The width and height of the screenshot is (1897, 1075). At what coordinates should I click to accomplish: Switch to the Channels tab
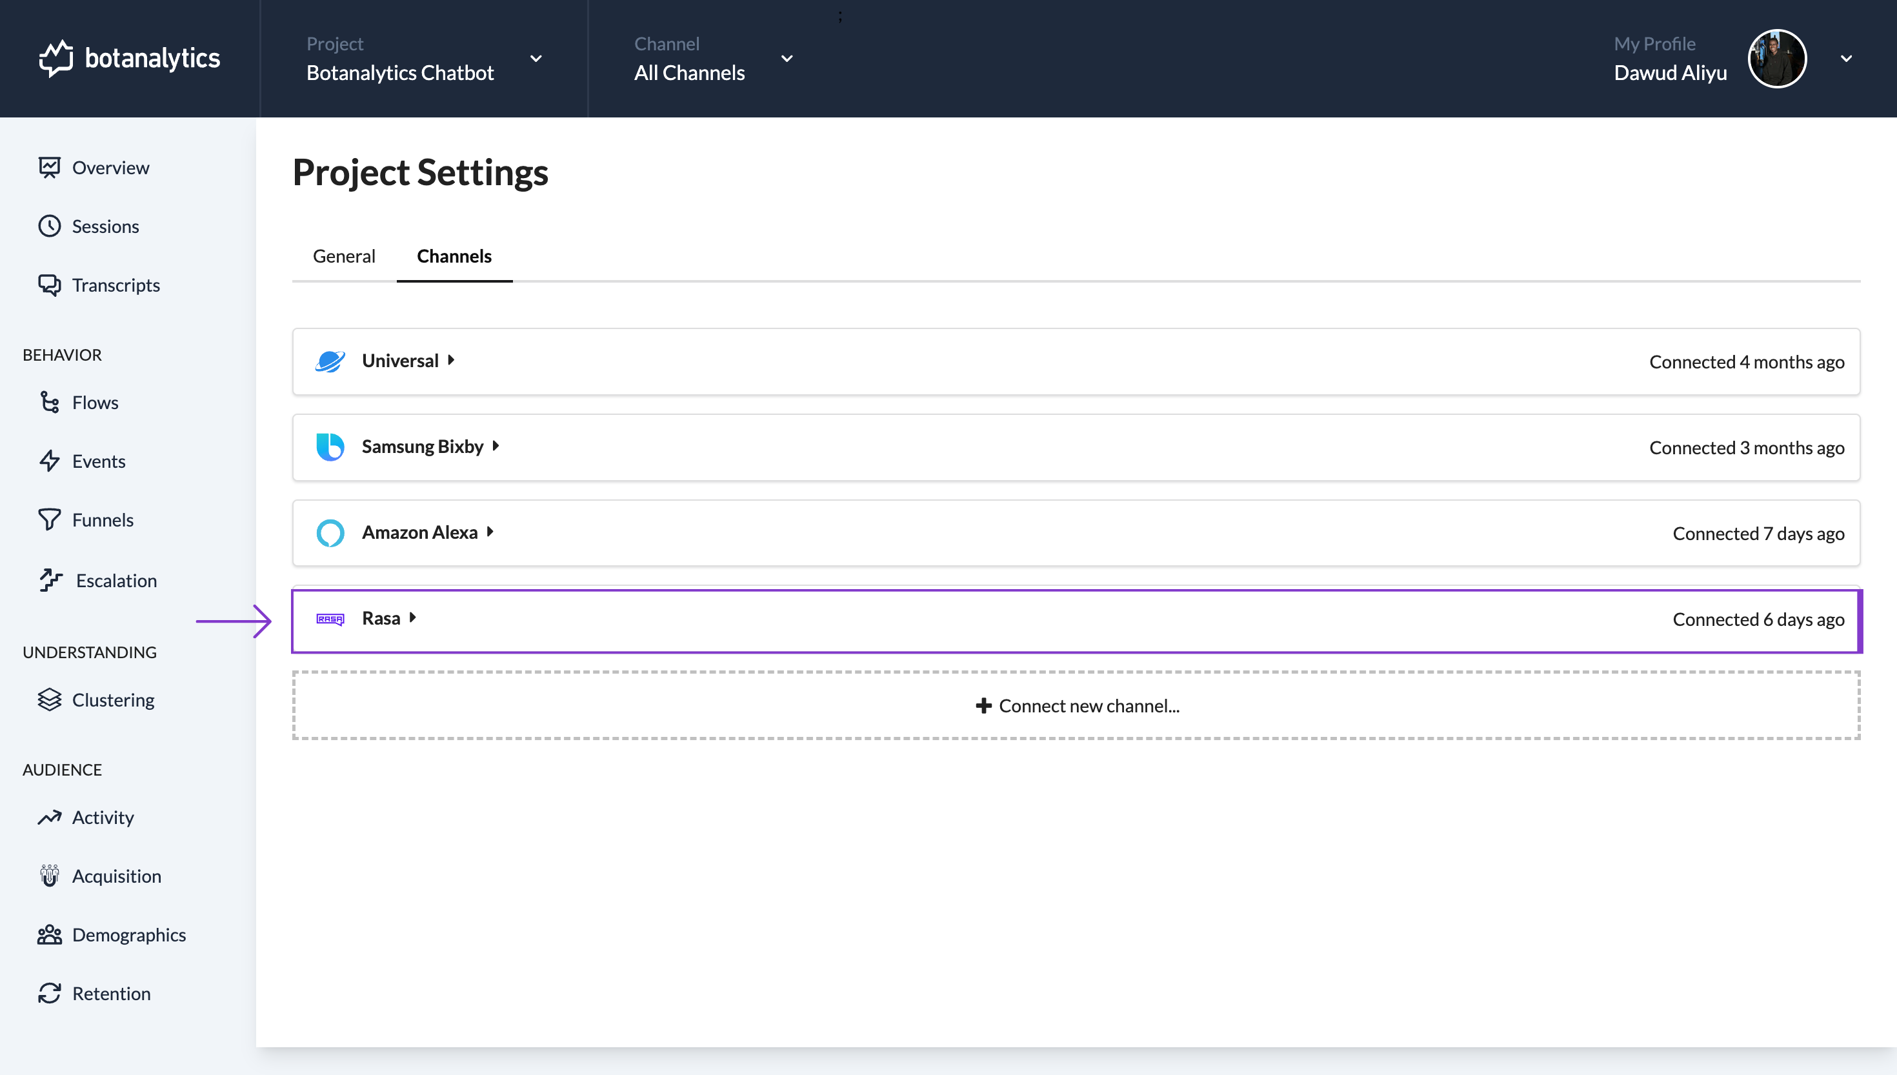click(x=454, y=256)
